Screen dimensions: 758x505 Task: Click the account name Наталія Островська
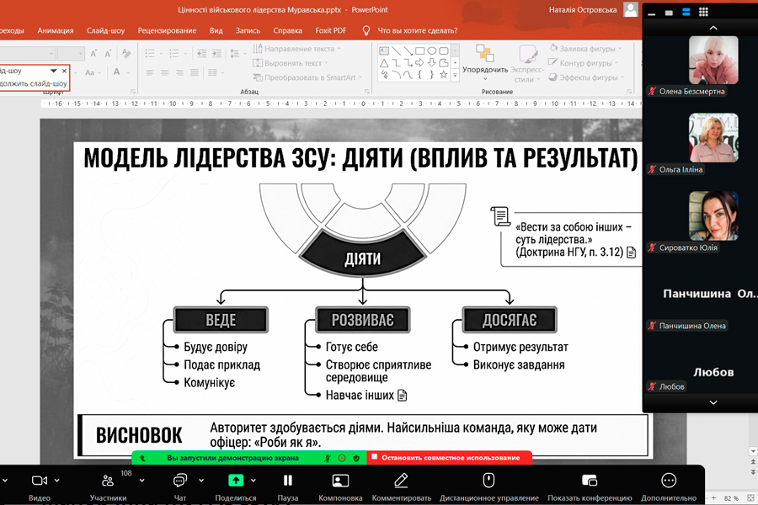coord(583,9)
